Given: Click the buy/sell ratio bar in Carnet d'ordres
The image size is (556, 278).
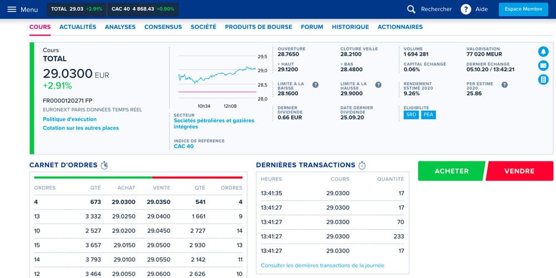Looking at the screenshot, I should point(138,177).
